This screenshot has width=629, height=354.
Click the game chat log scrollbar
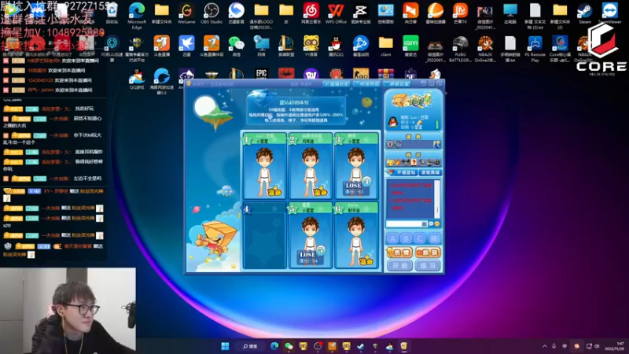point(437,199)
